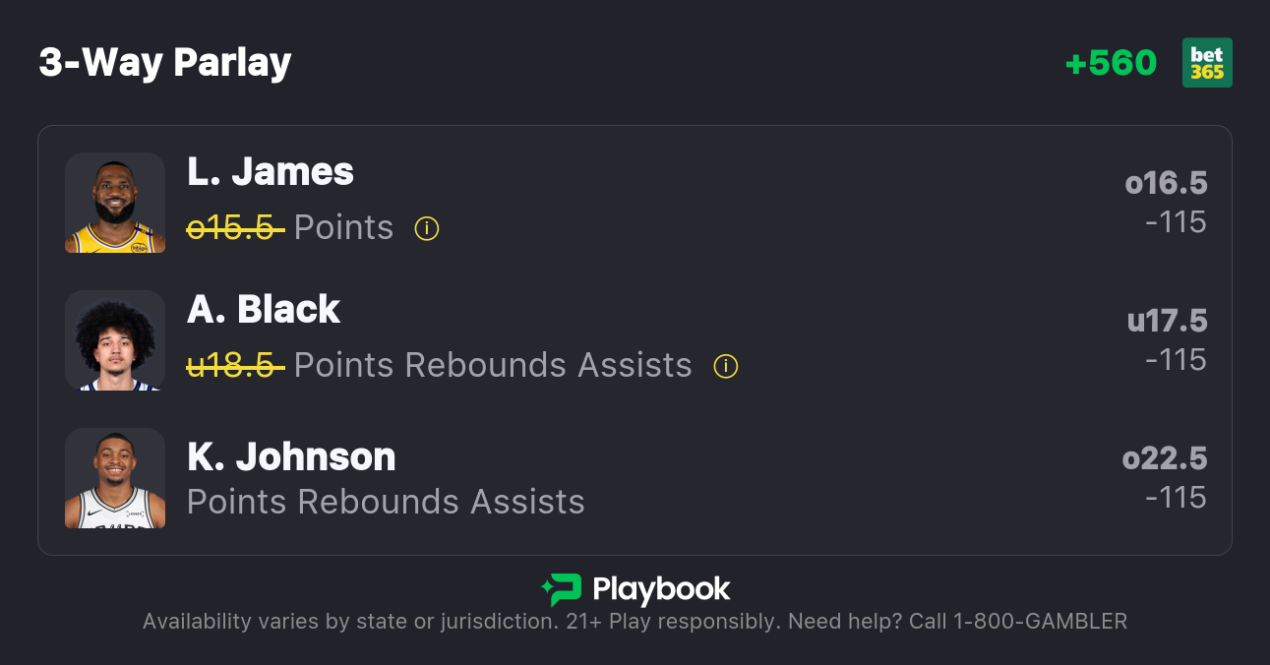Click the crossed-out u18.5 original line

(235, 365)
